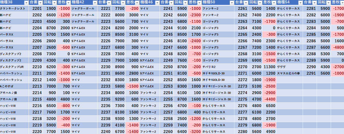This screenshot has height=134, width=344.
Task: Select unit number cell 2284
Action: coord(309,28)
